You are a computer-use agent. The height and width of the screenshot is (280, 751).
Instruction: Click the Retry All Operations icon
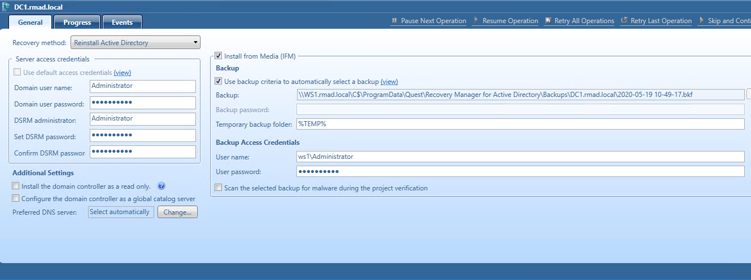coord(548,21)
